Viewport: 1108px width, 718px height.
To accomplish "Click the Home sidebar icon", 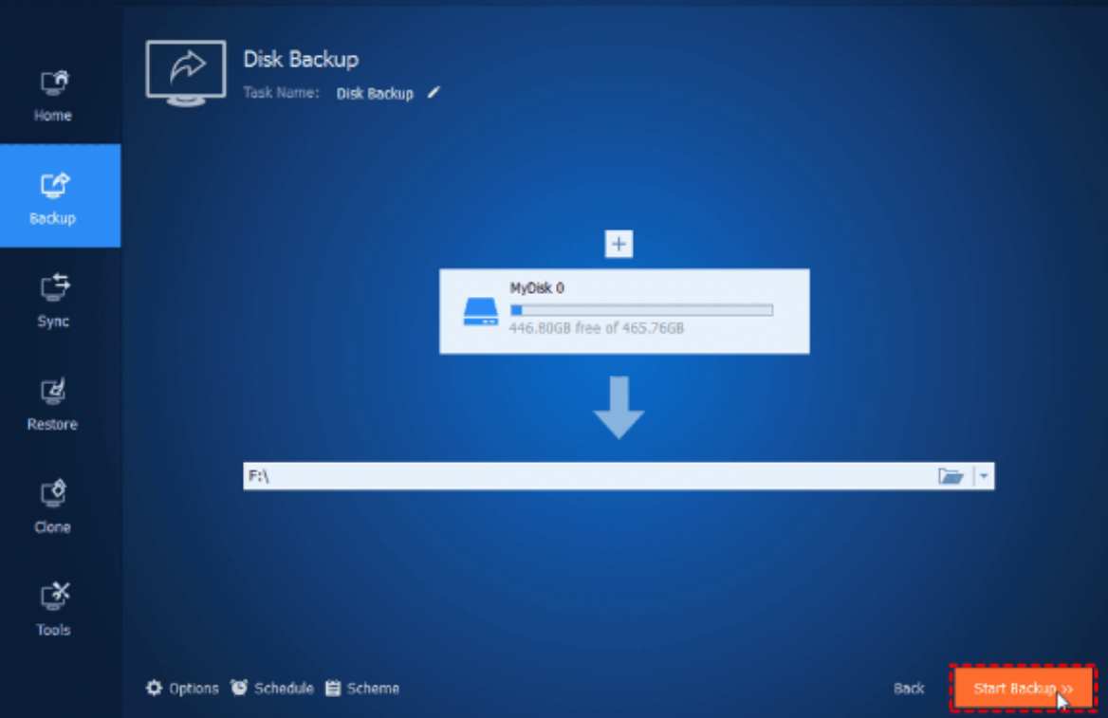I will click(53, 84).
